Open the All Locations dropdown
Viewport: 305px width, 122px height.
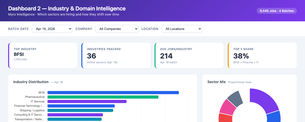click(182, 29)
